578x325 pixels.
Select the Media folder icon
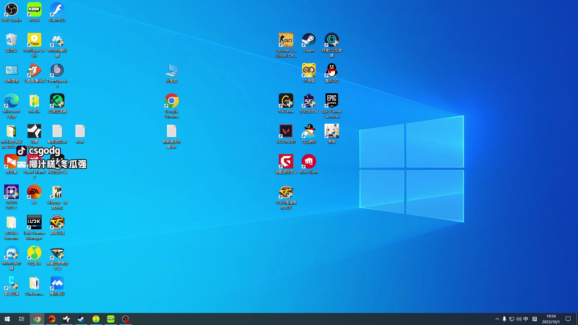[34, 104]
